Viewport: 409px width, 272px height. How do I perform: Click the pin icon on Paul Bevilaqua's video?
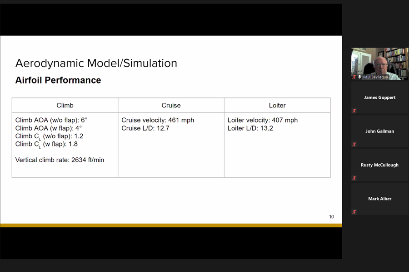(x=360, y=77)
